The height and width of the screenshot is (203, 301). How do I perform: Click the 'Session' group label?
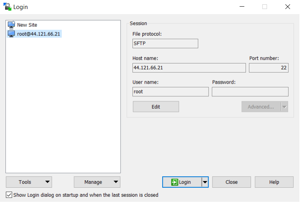point(138,24)
